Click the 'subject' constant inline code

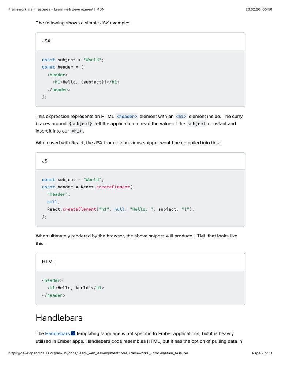196,123
